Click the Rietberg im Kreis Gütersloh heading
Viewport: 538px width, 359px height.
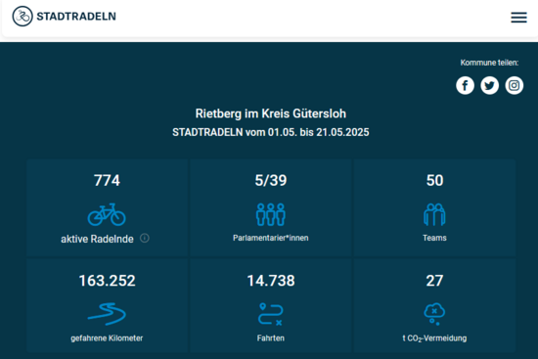click(x=271, y=113)
